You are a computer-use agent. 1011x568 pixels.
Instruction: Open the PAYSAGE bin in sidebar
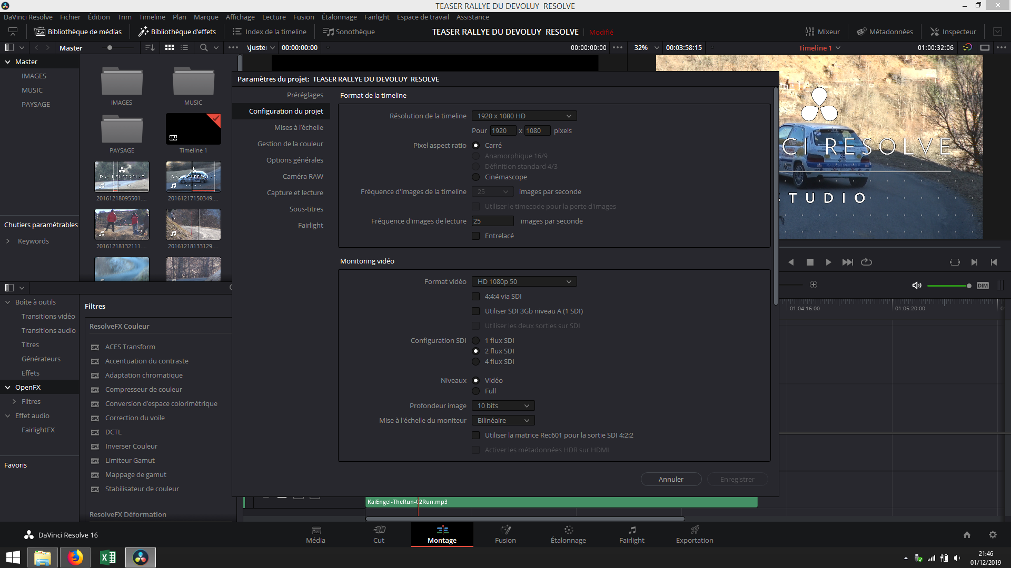36,104
